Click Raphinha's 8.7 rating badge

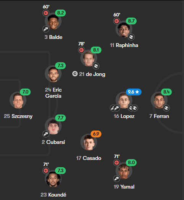pos(131,21)
